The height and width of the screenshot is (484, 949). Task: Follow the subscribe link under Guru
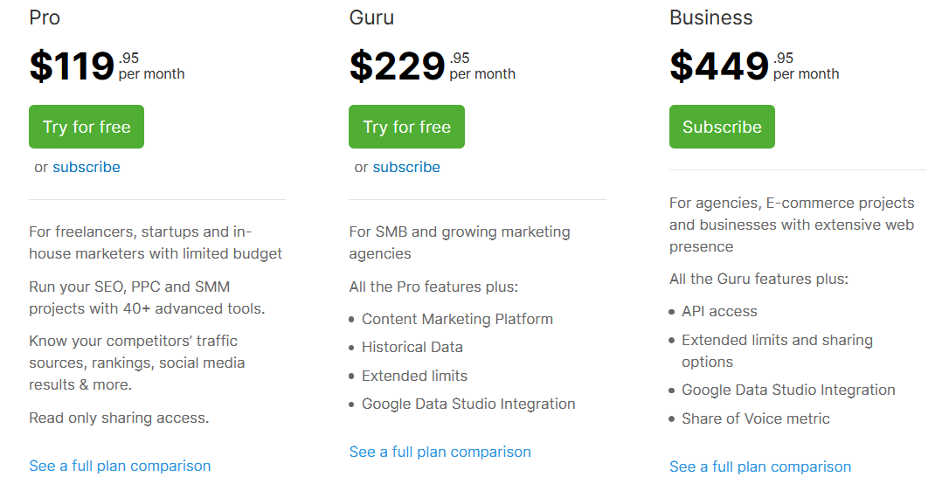406,167
